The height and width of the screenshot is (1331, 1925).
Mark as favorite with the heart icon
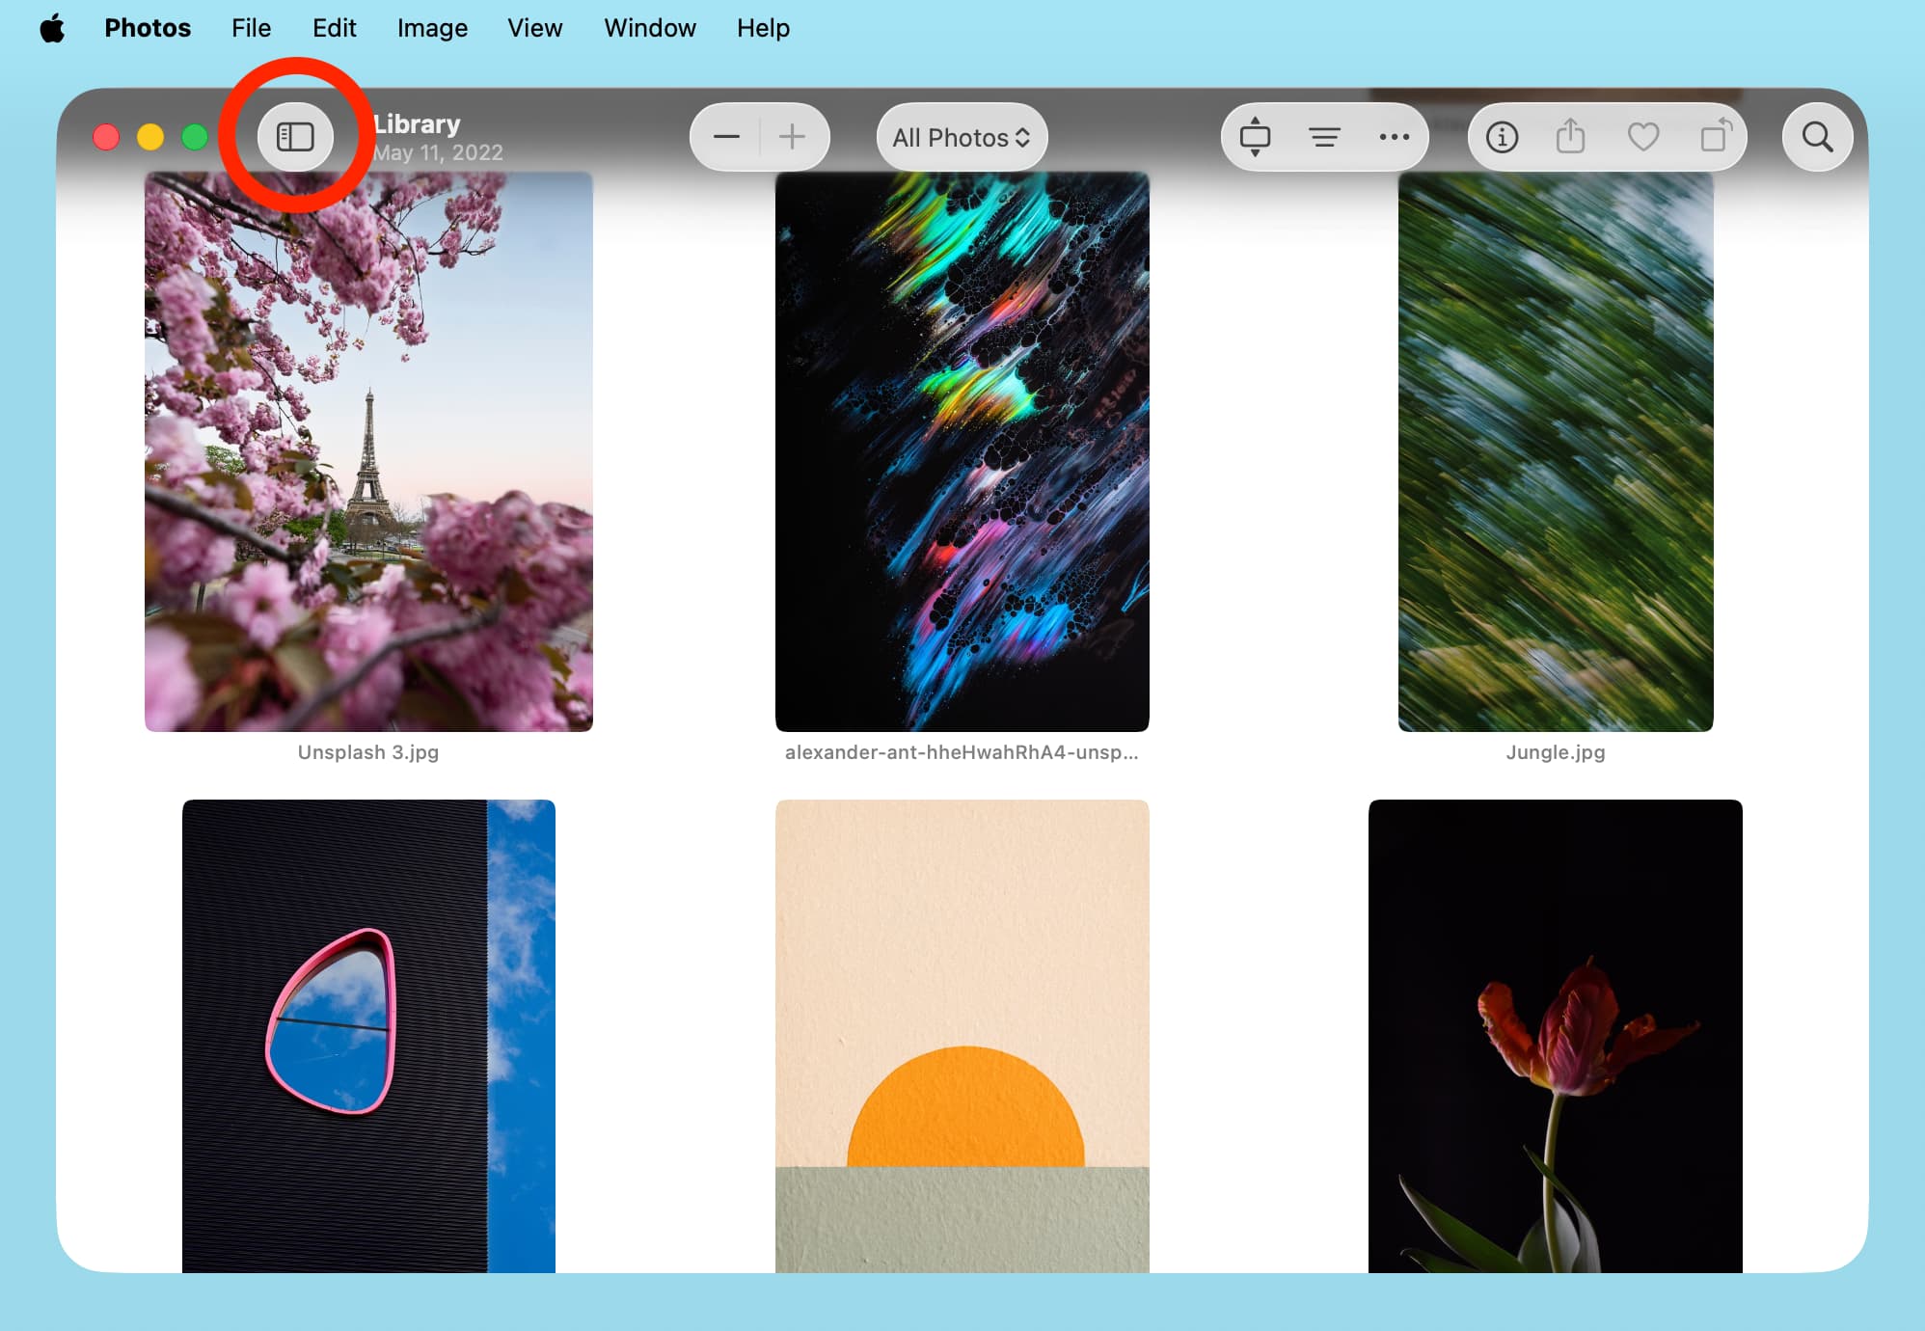(x=1643, y=137)
